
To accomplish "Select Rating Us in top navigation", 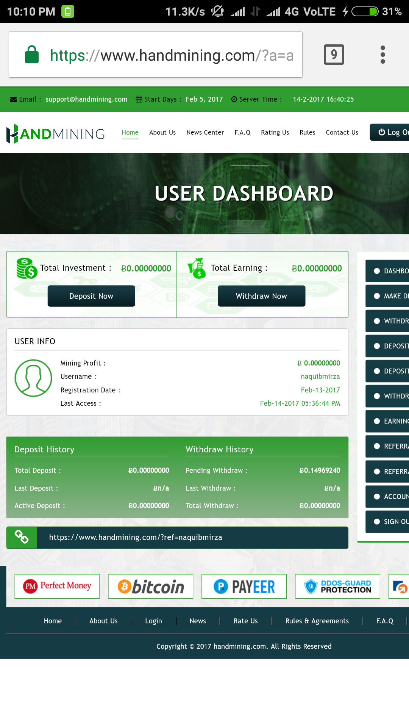I will (275, 132).
